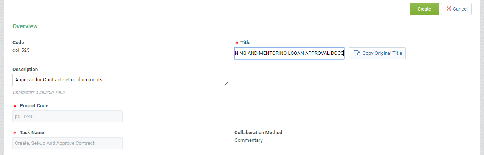Image resolution: width=484 pixels, height=155 pixels.
Task: Click the disabled Task Name field
Action: tap(67, 143)
